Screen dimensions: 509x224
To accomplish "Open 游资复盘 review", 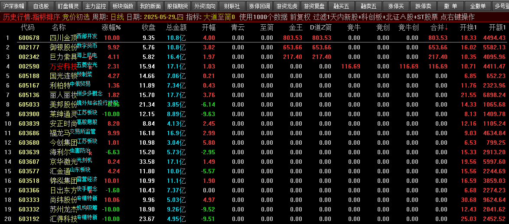I will [x=313, y=6].
